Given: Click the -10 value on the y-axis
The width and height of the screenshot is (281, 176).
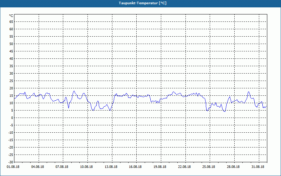Looking at the screenshot, I should pos(11,133).
